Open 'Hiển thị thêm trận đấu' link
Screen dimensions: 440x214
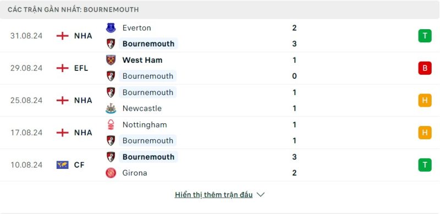213,195
